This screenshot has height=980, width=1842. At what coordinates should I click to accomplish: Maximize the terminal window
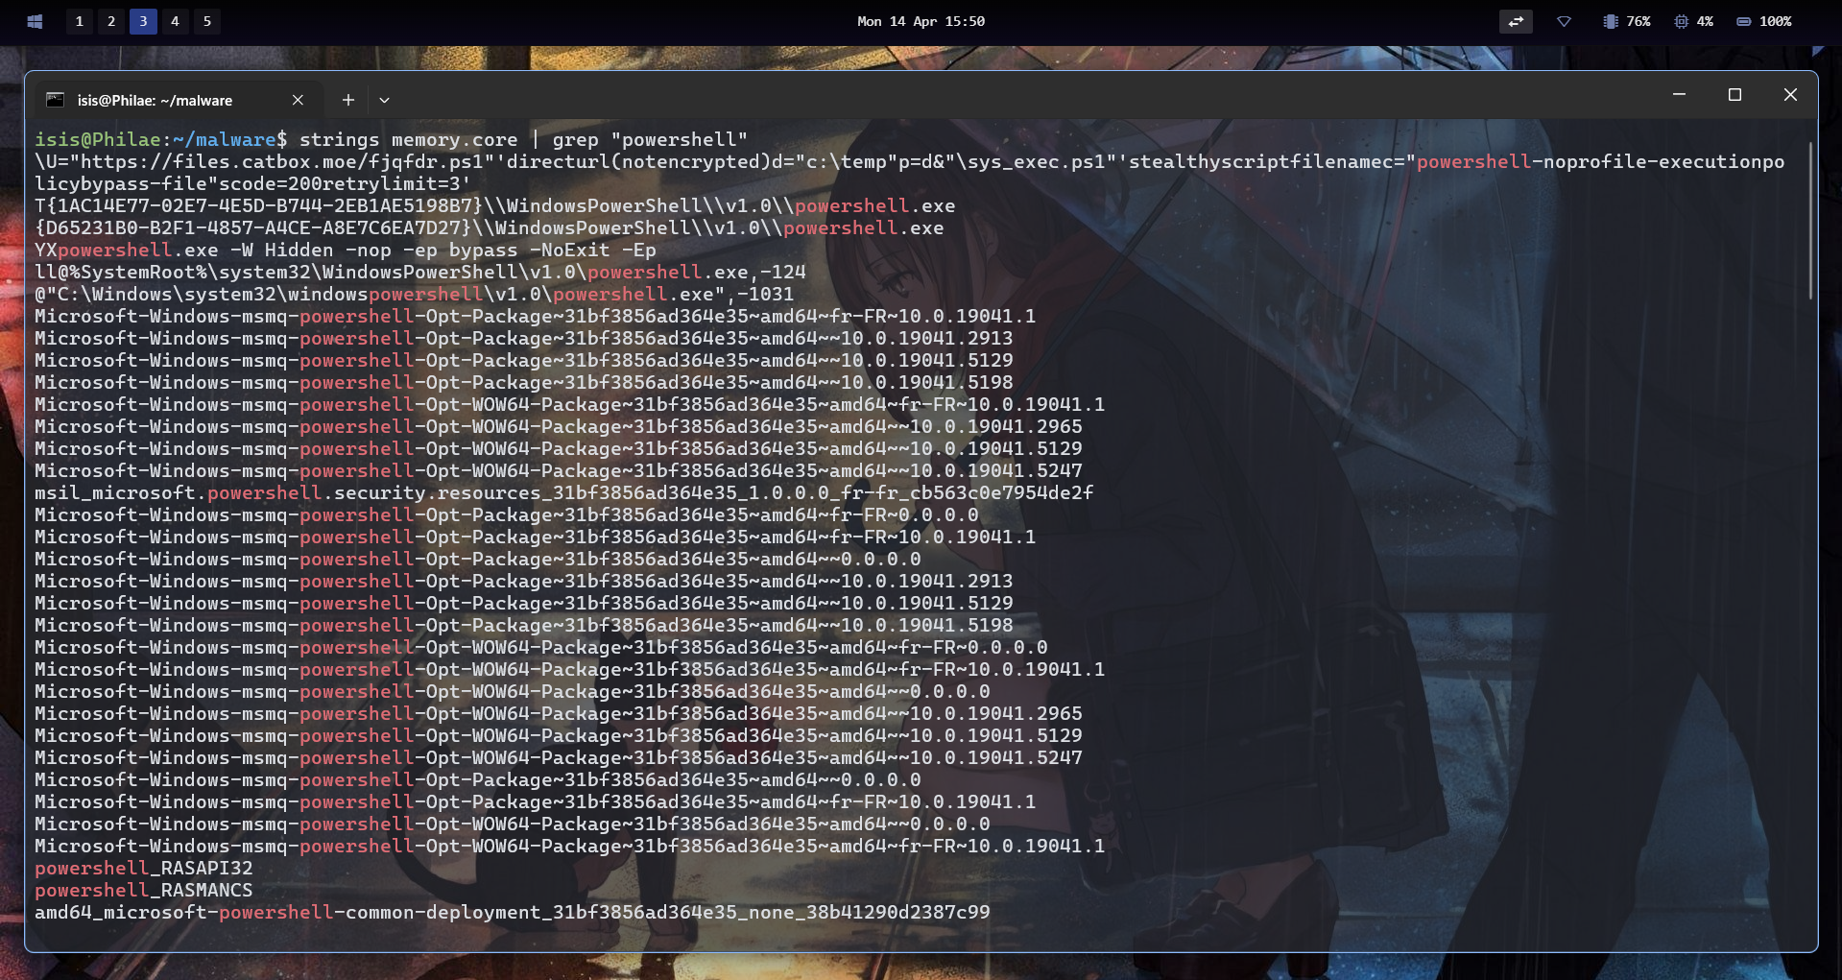(x=1734, y=94)
